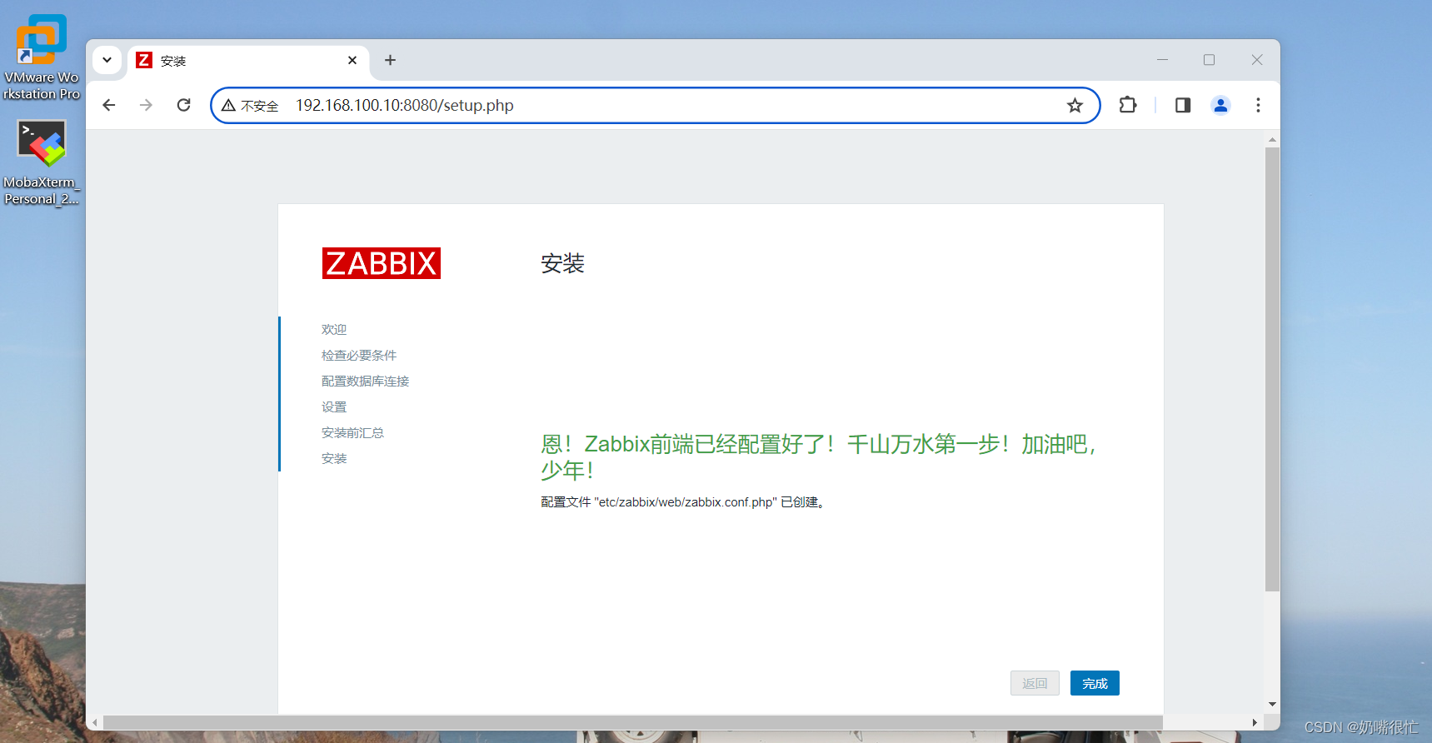Open the tab search dropdown arrow

[107, 60]
